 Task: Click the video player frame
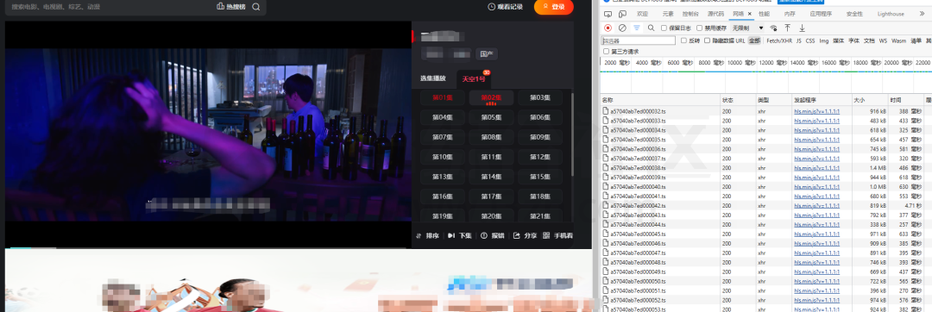click(x=208, y=134)
